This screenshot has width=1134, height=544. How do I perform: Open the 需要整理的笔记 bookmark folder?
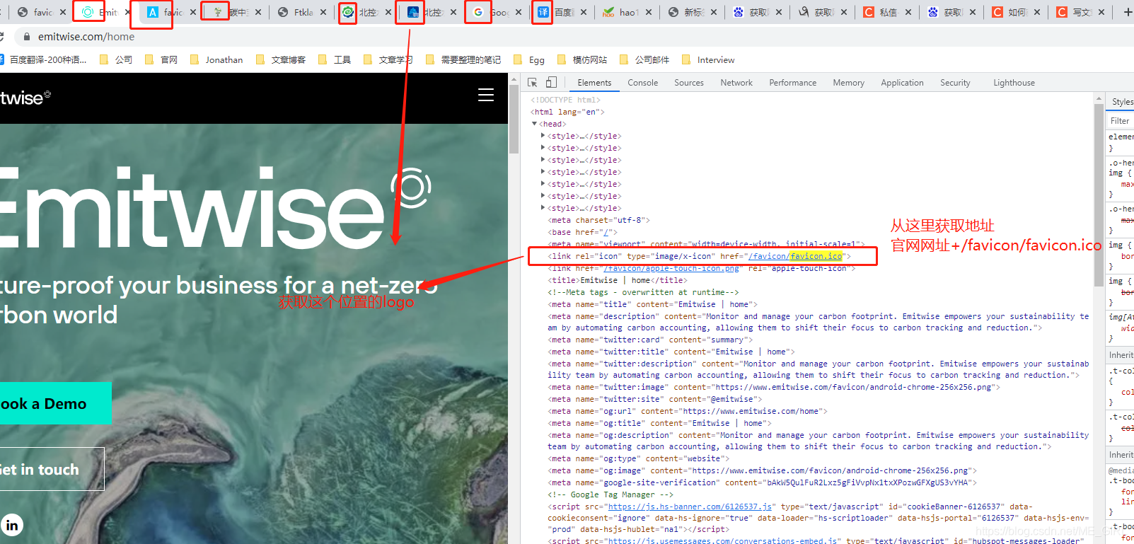pyautogui.click(x=463, y=60)
